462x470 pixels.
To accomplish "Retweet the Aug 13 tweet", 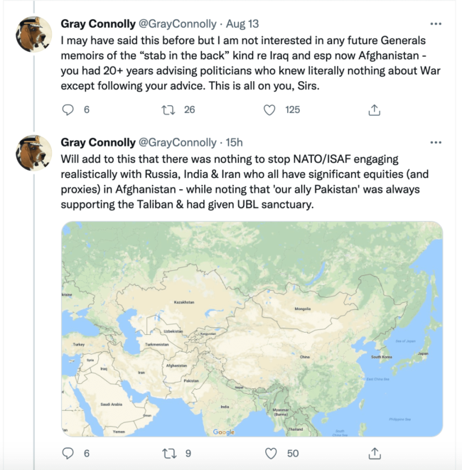I will coord(168,110).
